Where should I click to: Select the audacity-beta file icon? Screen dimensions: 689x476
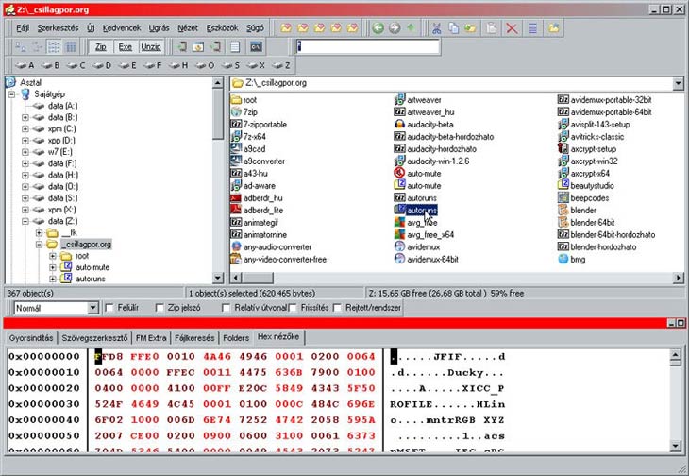point(399,125)
